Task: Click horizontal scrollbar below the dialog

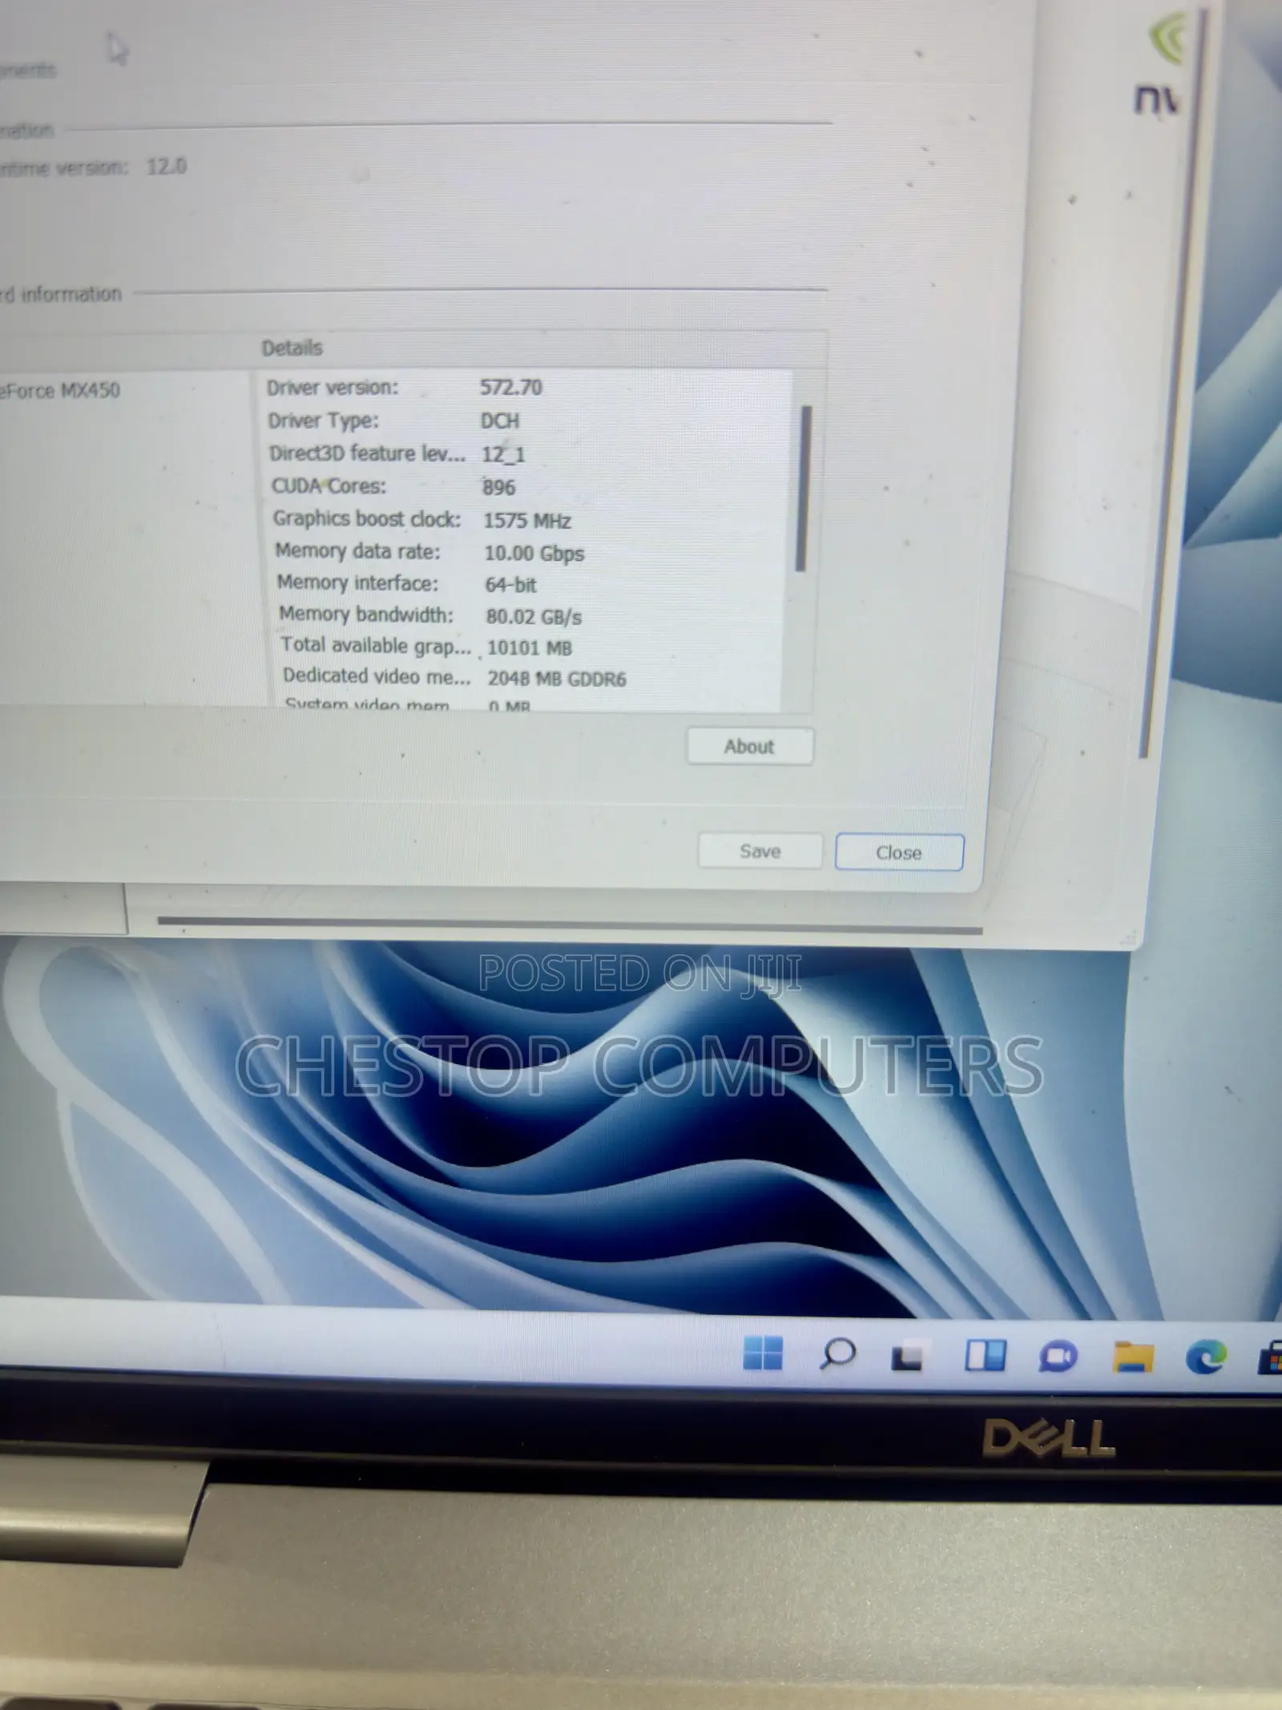Action: pos(570,926)
